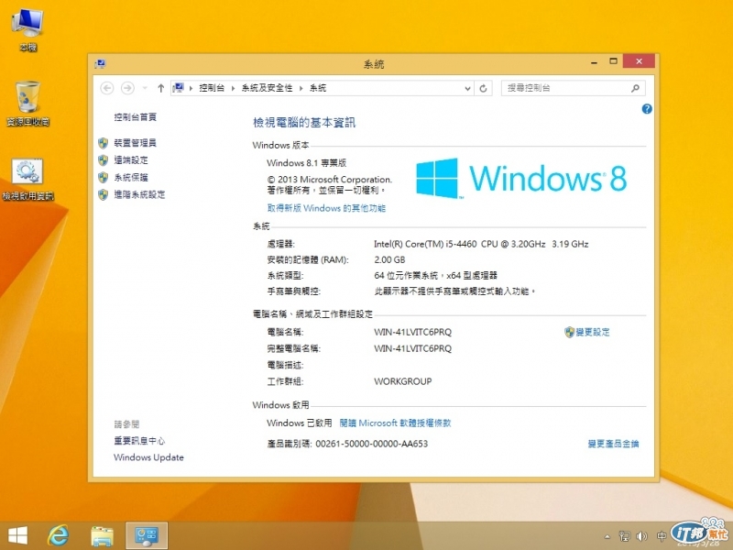This screenshot has height=550, width=733.
Task: Click the back arrow in System window
Action: tap(107, 88)
